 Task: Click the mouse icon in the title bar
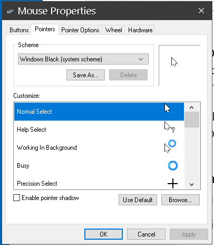(10, 11)
